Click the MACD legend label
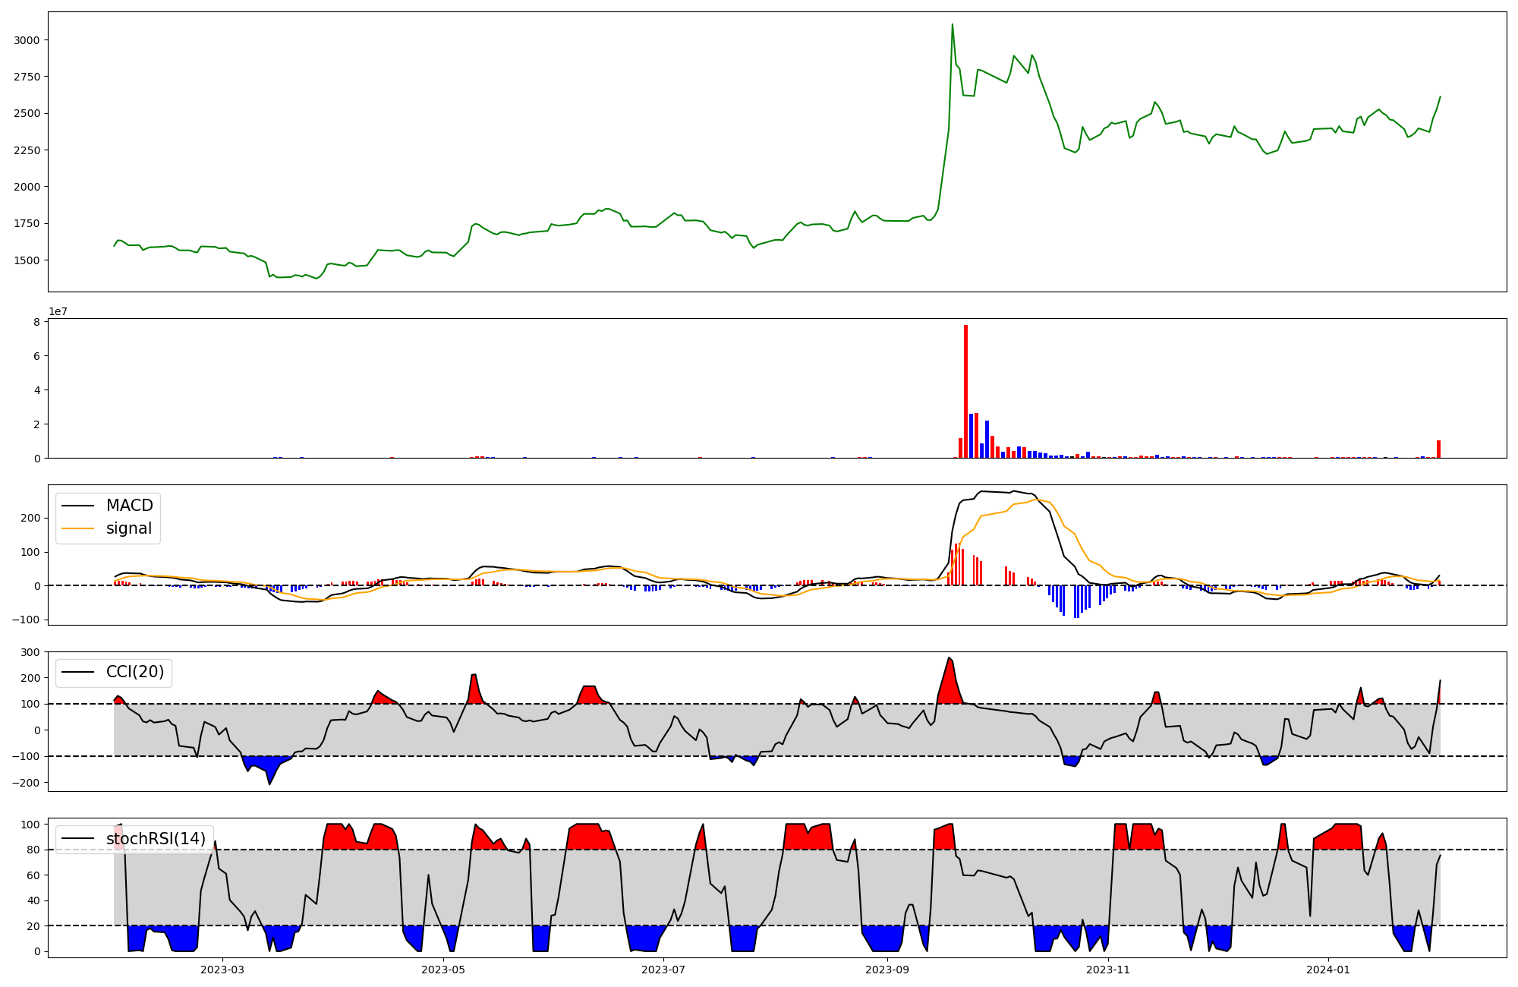The width and height of the screenshot is (1518, 987). tap(129, 506)
